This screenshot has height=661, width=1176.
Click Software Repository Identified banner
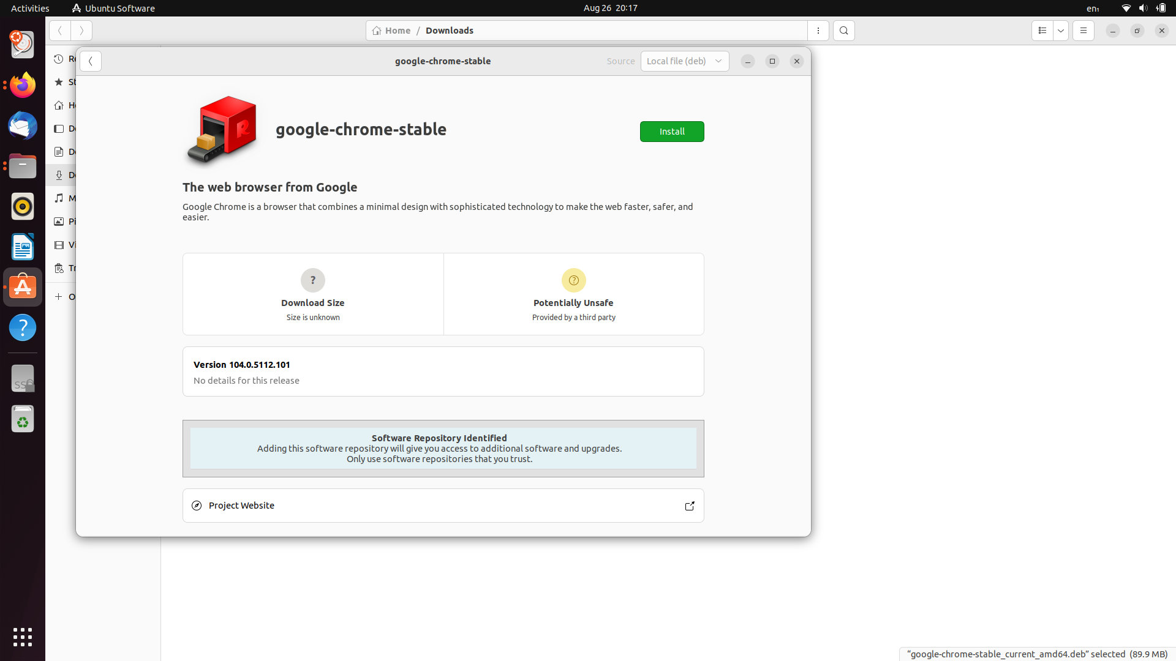443,449
